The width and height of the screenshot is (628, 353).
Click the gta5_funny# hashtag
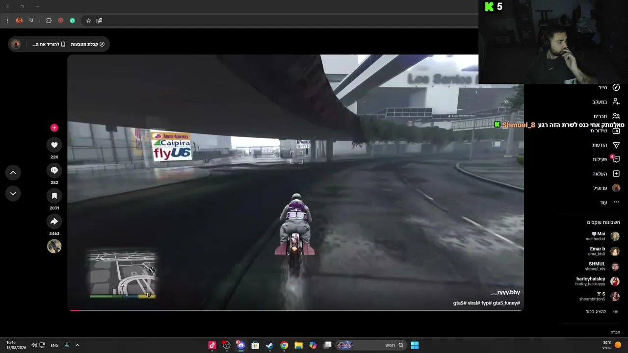506,303
